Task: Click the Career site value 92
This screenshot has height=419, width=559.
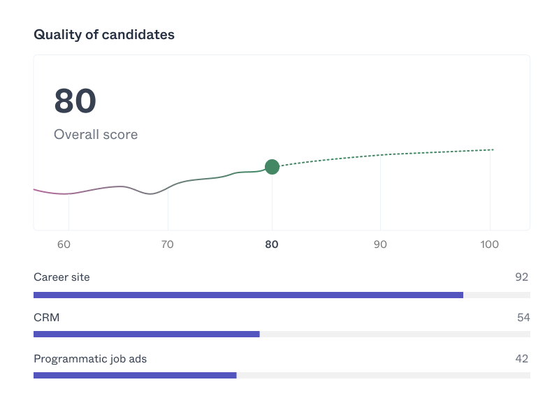Action: 522,277
